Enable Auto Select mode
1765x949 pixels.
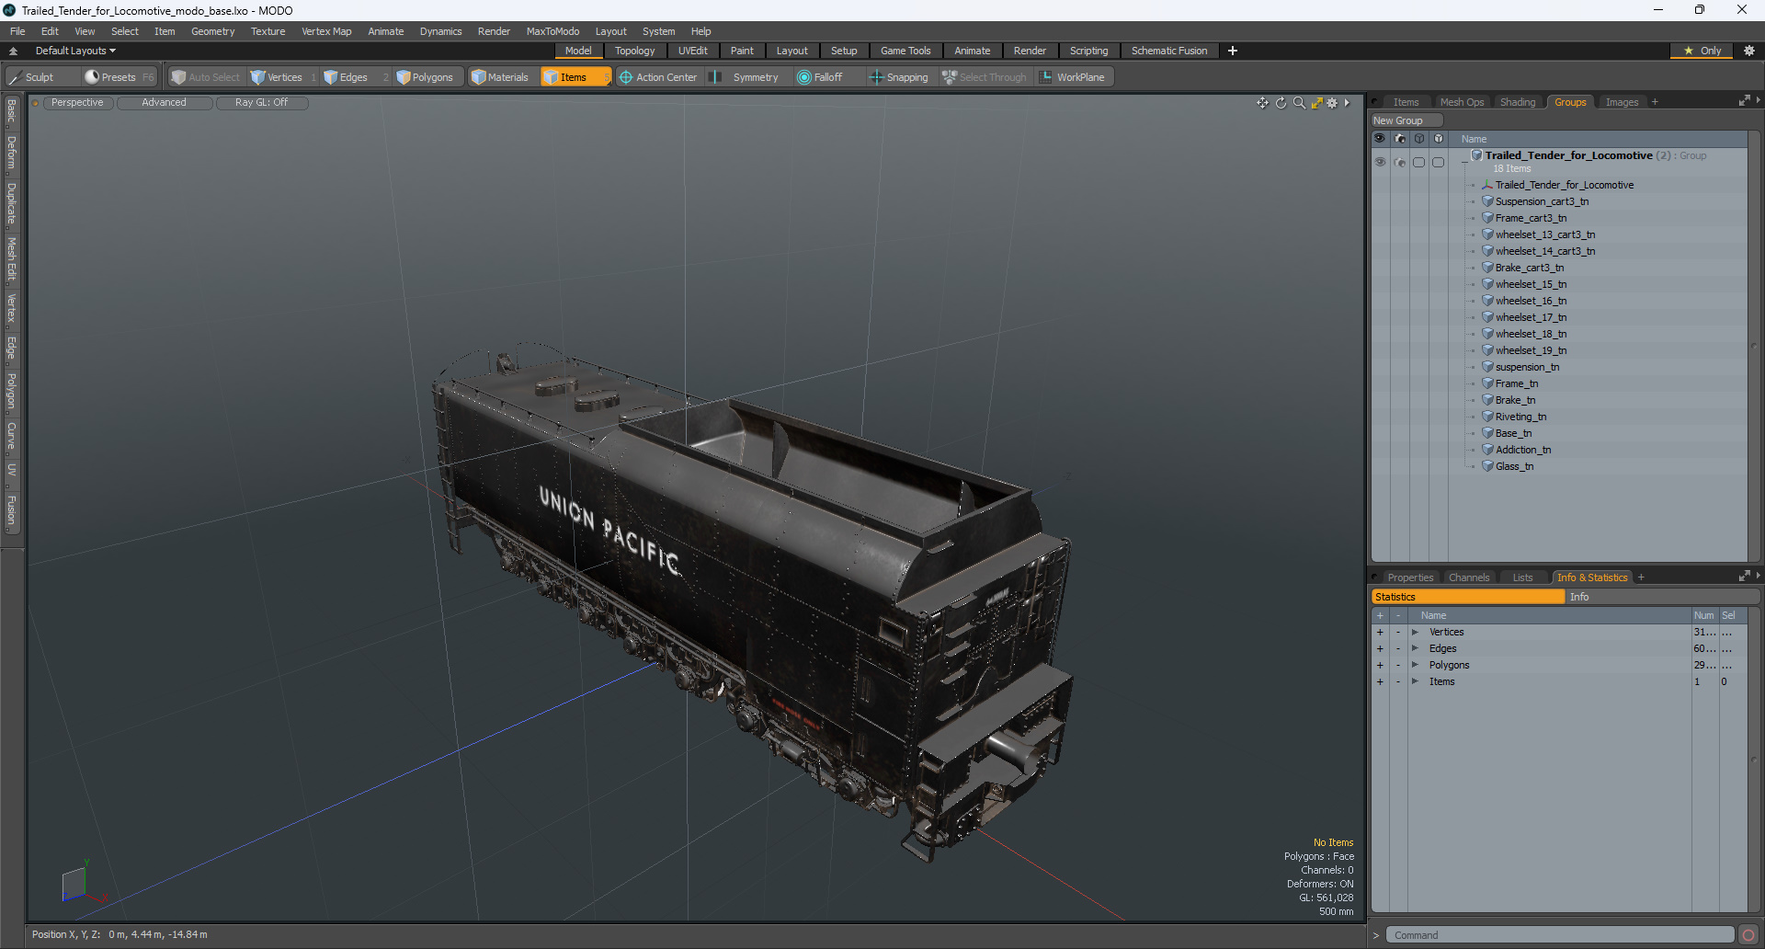206,77
